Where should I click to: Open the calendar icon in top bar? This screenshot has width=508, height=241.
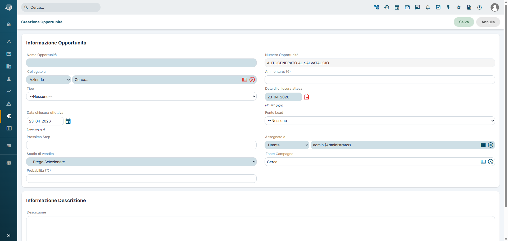click(x=397, y=7)
